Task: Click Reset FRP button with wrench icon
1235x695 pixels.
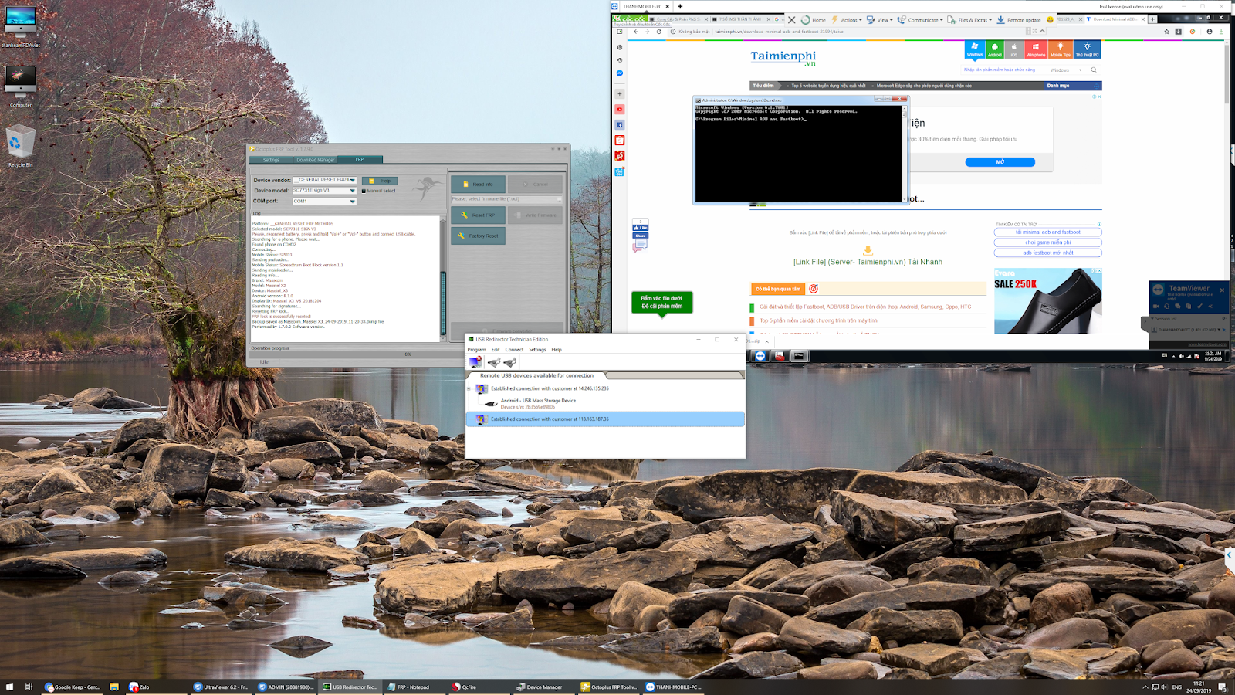Action: tap(478, 215)
